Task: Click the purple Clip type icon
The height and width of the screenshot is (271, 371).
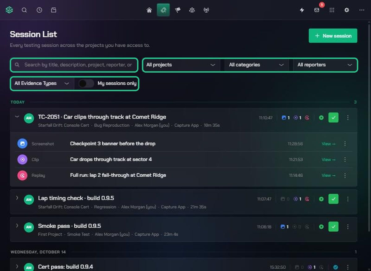Action: point(22,159)
